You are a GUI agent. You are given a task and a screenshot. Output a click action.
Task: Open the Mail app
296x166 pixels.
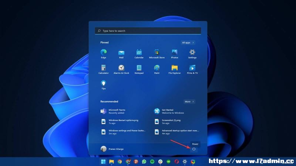click(121, 53)
